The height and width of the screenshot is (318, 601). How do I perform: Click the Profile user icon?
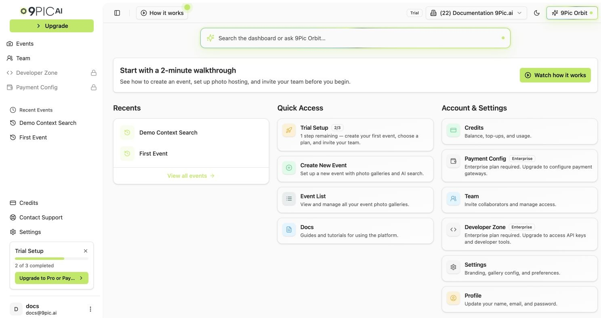453,298
